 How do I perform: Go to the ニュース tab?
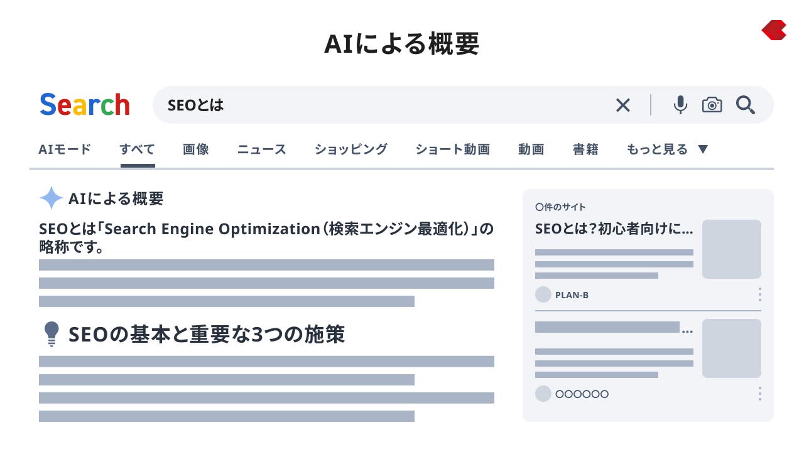(261, 149)
